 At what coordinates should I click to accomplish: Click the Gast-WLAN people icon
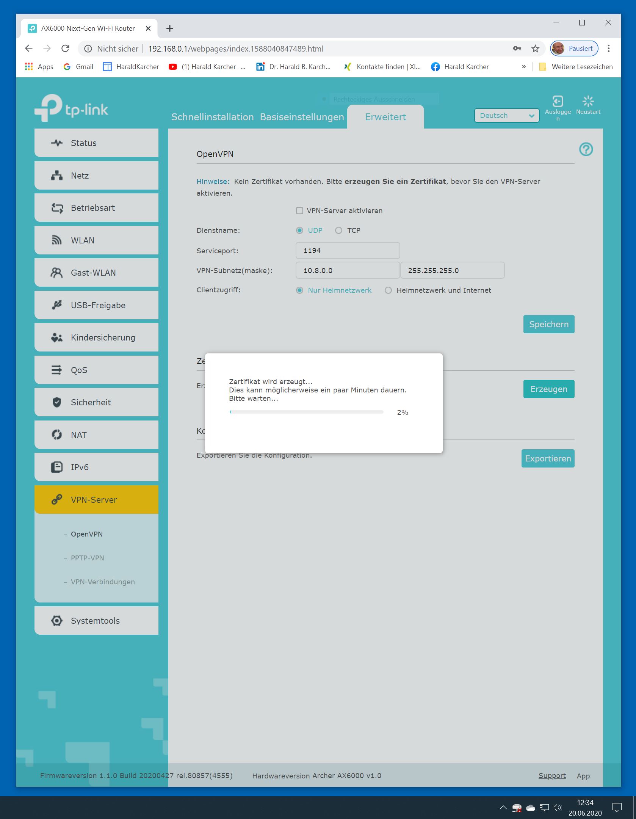[57, 273]
